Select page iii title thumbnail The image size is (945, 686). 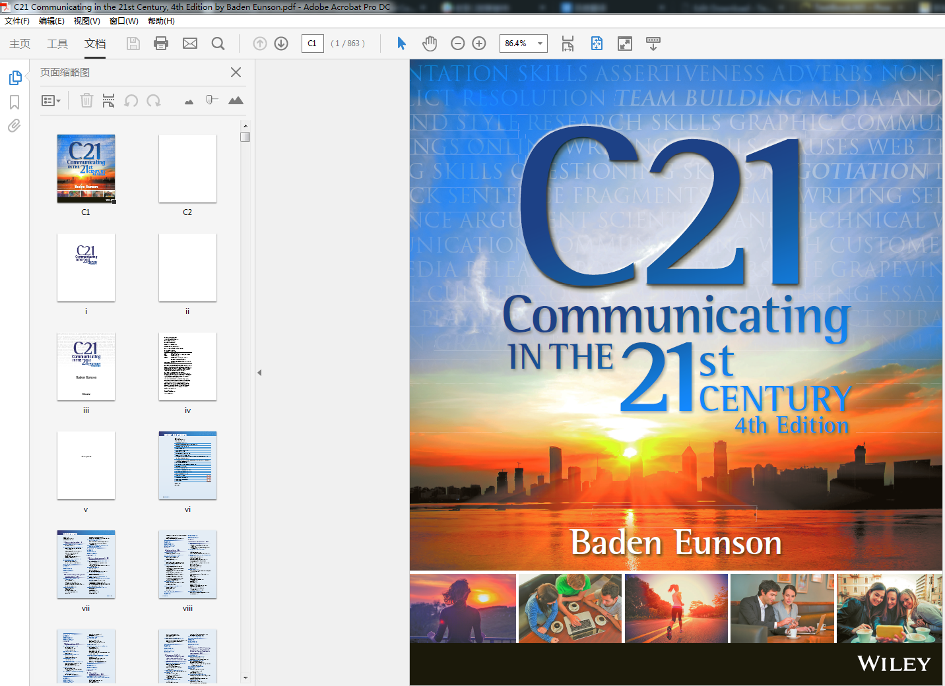pos(86,367)
